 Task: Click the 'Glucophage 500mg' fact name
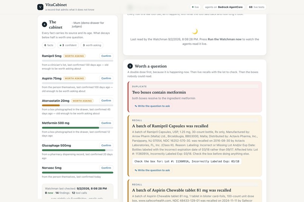click(57, 146)
